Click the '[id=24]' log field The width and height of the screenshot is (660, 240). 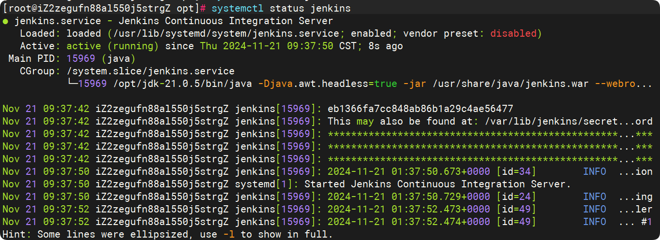pyautogui.click(x=516, y=197)
